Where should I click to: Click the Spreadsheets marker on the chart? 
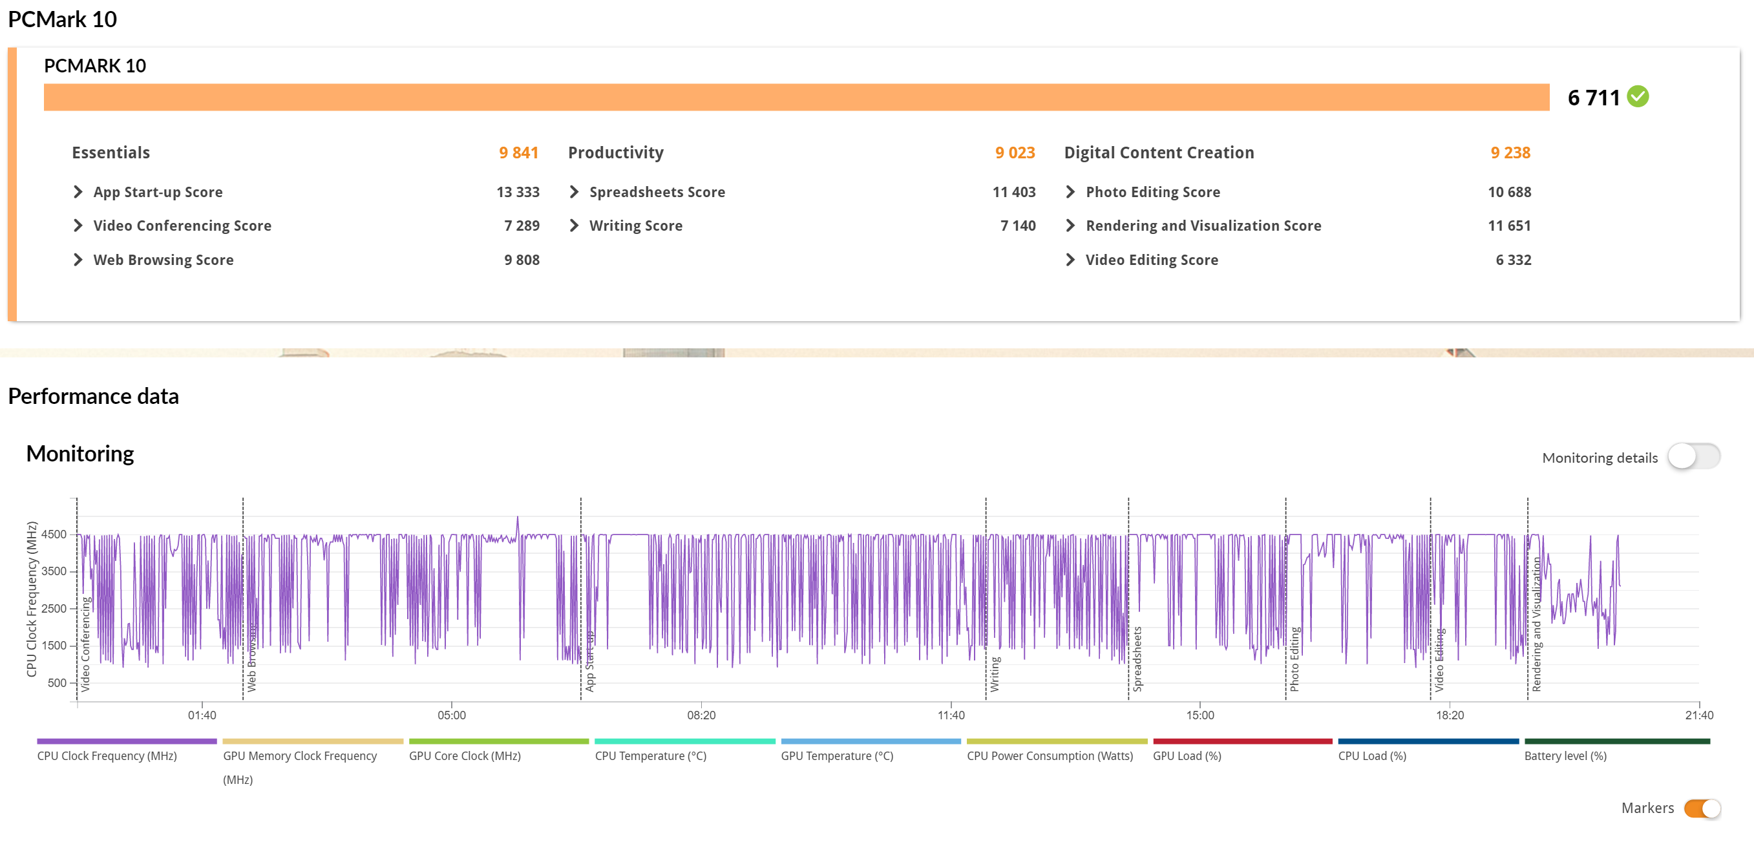click(x=1136, y=659)
